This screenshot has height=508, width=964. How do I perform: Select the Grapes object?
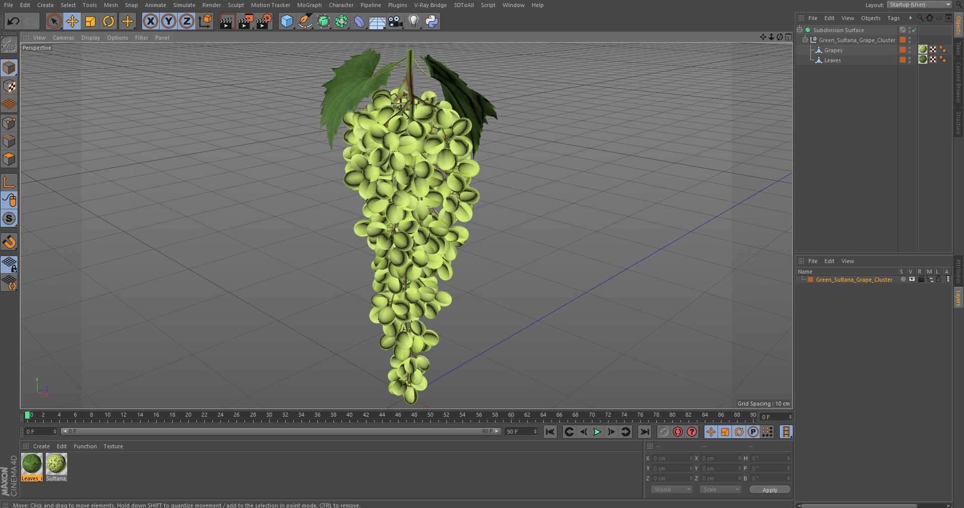(x=833, y=50)
